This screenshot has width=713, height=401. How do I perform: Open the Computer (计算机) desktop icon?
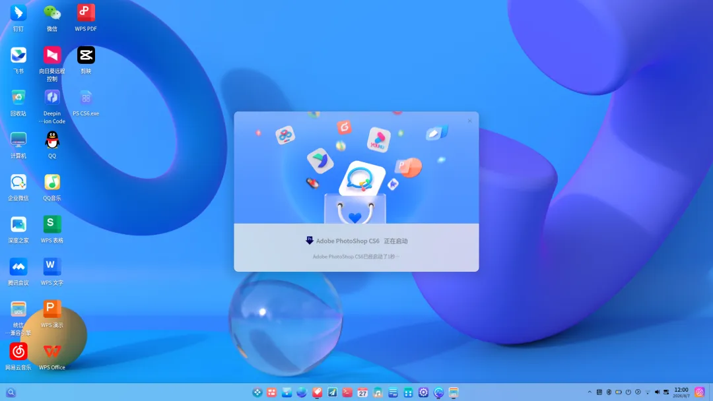click(x=18, y=139)
